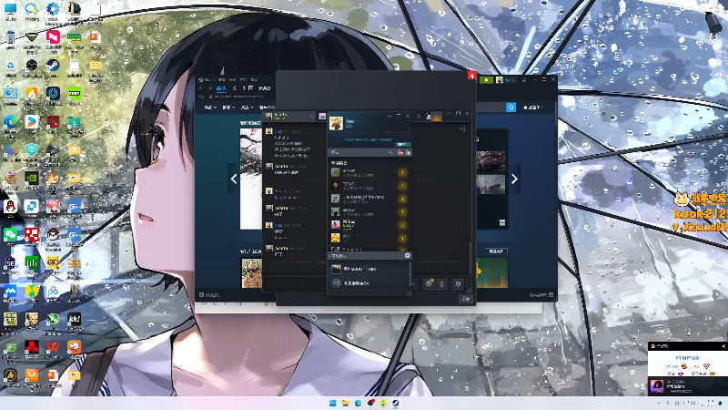Click the YYMPNN title in the popup
The height and width of the screenshot is (410, 728).
click(688, 358)
